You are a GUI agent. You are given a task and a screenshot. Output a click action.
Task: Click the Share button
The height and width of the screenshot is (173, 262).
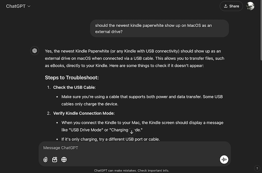tap(232, 6)
